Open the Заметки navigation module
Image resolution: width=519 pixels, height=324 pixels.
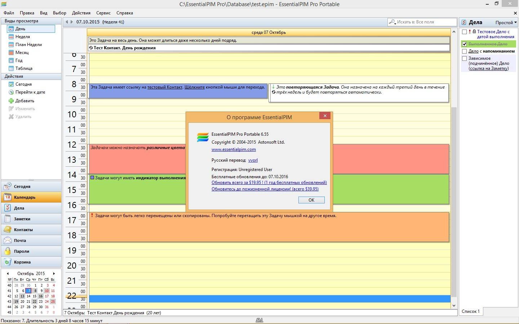coord(31,219)
